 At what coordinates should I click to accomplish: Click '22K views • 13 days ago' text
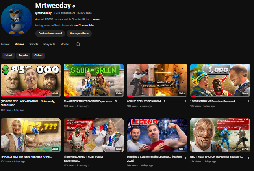click(x=203, y=162)
